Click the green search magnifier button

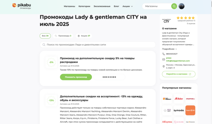pos(174,6)
